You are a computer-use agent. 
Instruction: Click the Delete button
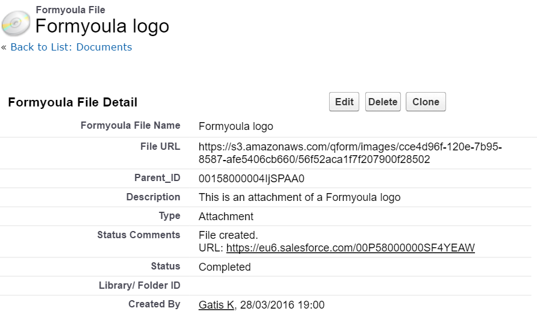click(x=383, y=102)
